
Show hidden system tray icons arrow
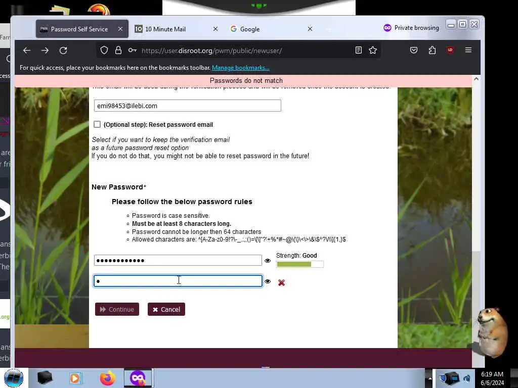430,378
